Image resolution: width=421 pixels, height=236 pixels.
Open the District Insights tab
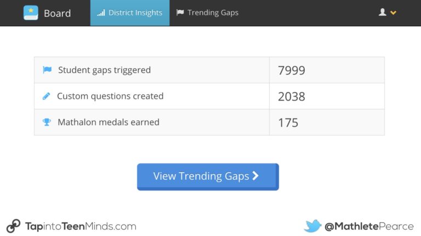(130, 13)
